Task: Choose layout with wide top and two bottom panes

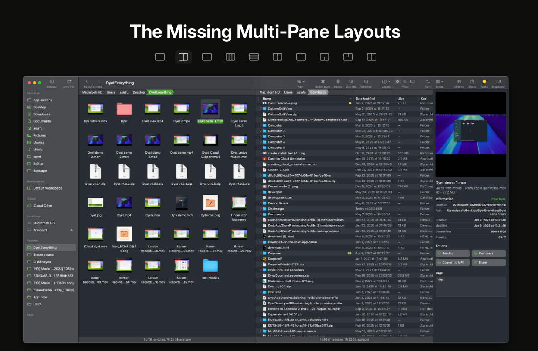Action: [x=325, y=57]
